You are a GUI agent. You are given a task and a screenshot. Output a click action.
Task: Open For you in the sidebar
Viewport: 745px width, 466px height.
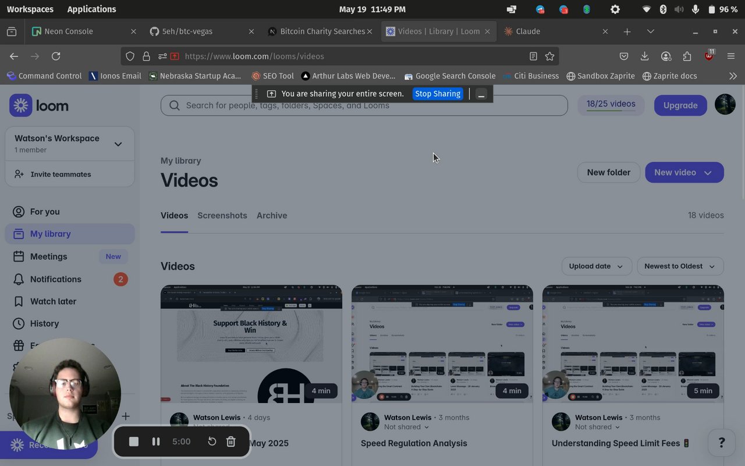(70, 211)
